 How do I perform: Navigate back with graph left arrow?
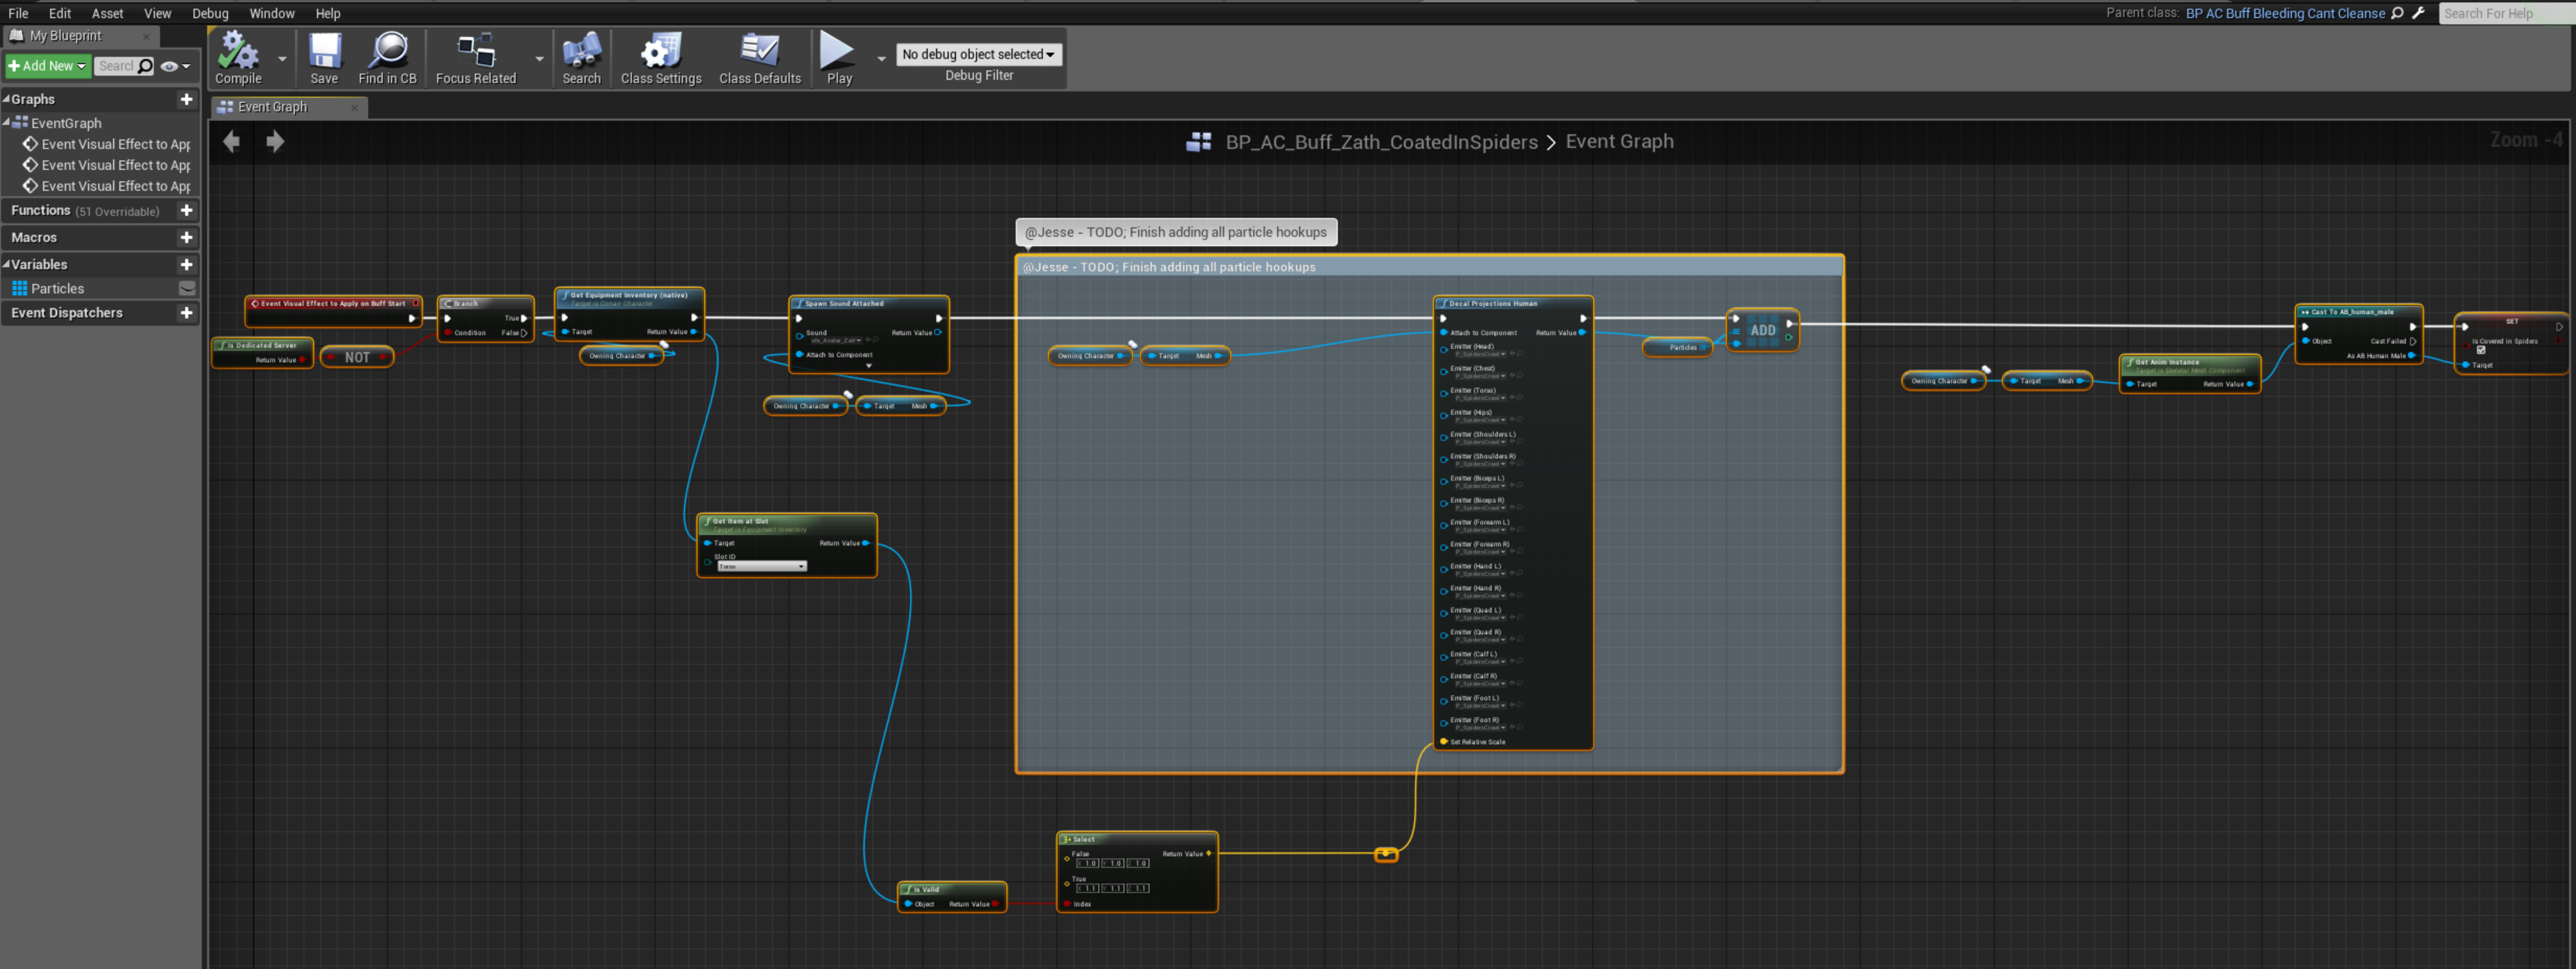[x=231, y=142]
